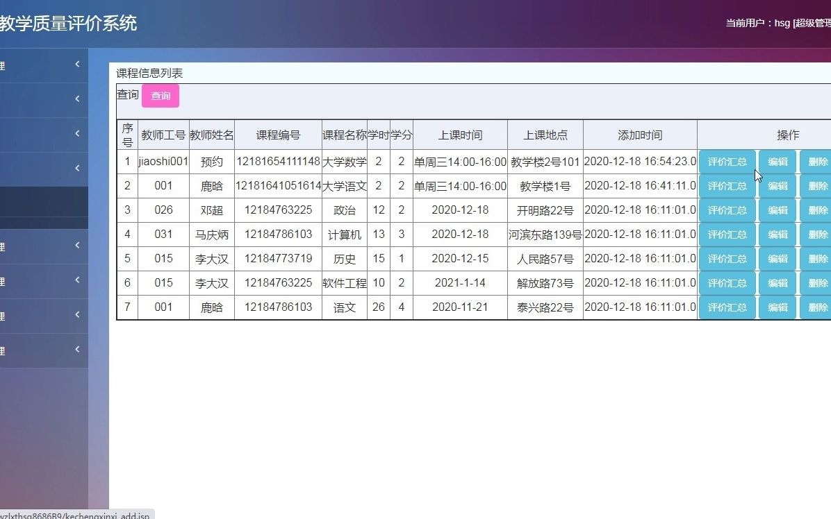This screenshot has width=831, height=519.
Task: Select teacher name 预约 cell
Action: 211,162
